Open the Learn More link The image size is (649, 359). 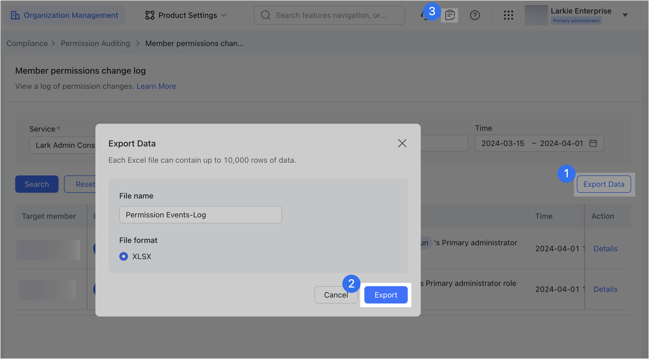coord(156,86)
